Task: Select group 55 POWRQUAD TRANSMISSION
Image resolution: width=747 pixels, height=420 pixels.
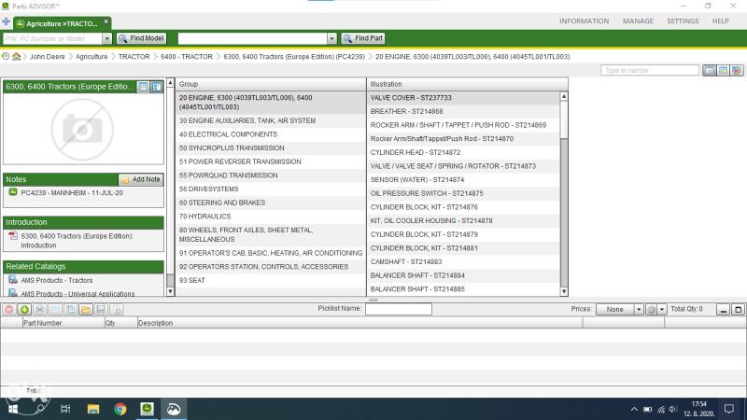Action: click(x=270, y=175)
